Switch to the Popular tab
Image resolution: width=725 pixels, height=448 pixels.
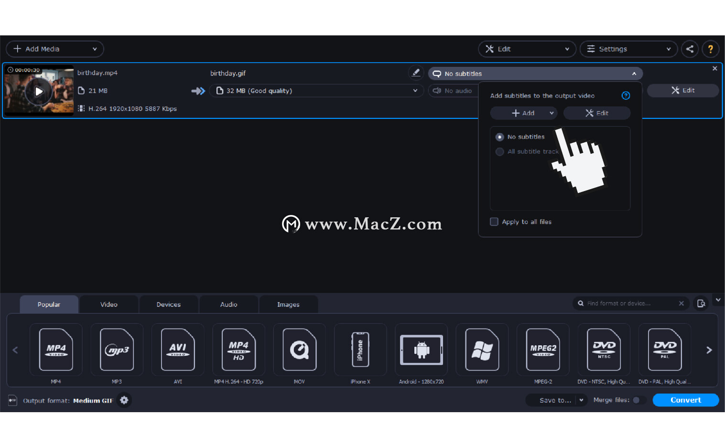[49, 304]
